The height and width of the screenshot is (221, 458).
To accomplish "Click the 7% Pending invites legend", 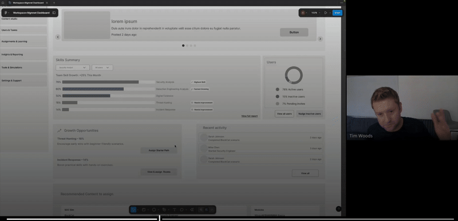I will (290, 104).
